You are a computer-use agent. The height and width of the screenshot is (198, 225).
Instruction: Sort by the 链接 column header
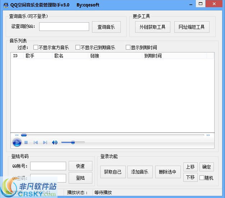tap(115, 56)
